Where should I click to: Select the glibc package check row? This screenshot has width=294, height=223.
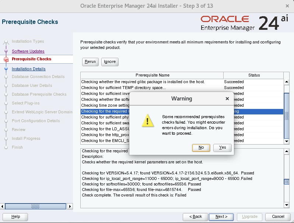[182, 82]
